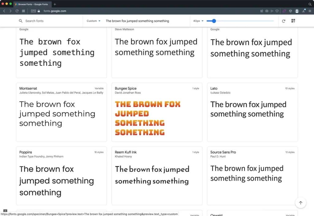Open the user profile avatar
The image size is (314, 216).
tap(297, 11)
